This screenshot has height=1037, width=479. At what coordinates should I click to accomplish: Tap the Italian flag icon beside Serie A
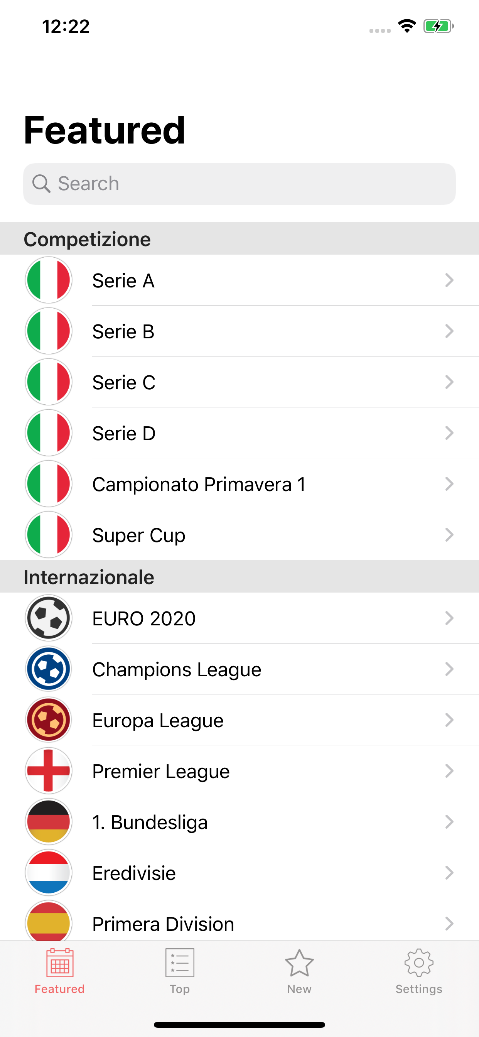tap(49, 280)
